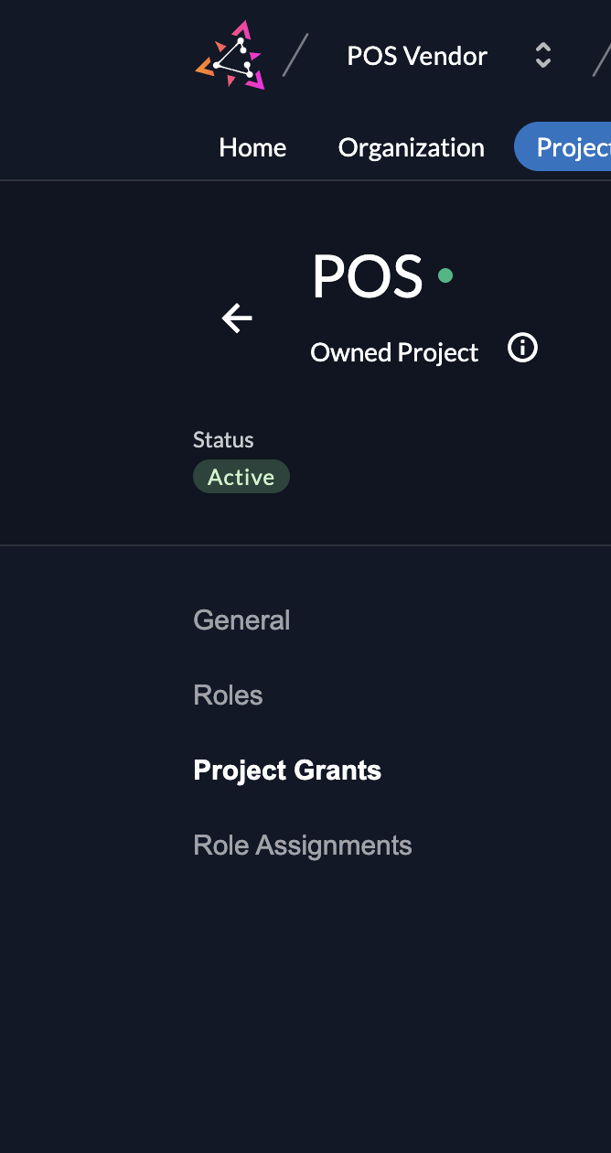The height and width of the screenshot is (1153, 611).
Task: Open the General settings section
Action: [x=241, y=620]
